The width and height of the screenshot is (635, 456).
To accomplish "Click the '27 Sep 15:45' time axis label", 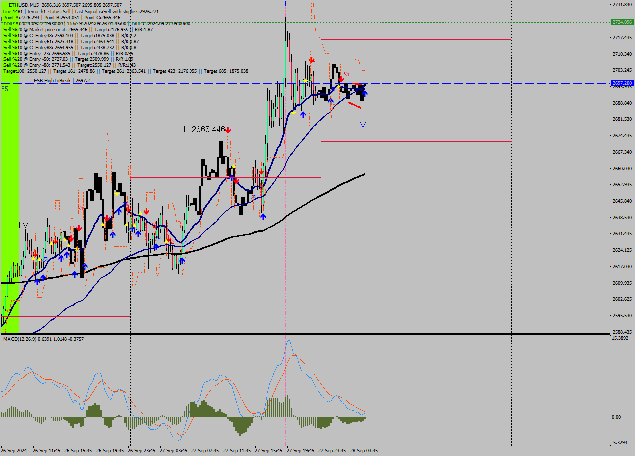I will [268, 451].
